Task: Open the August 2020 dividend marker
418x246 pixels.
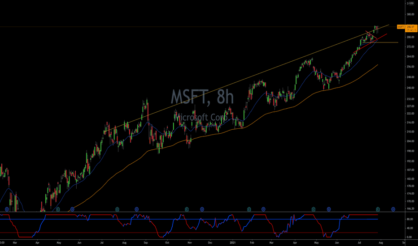Action: point(136,209)
